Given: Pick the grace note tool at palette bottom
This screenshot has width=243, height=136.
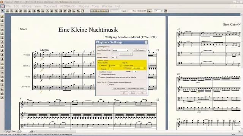Looking at the screenshot, I should coord(2,98).
